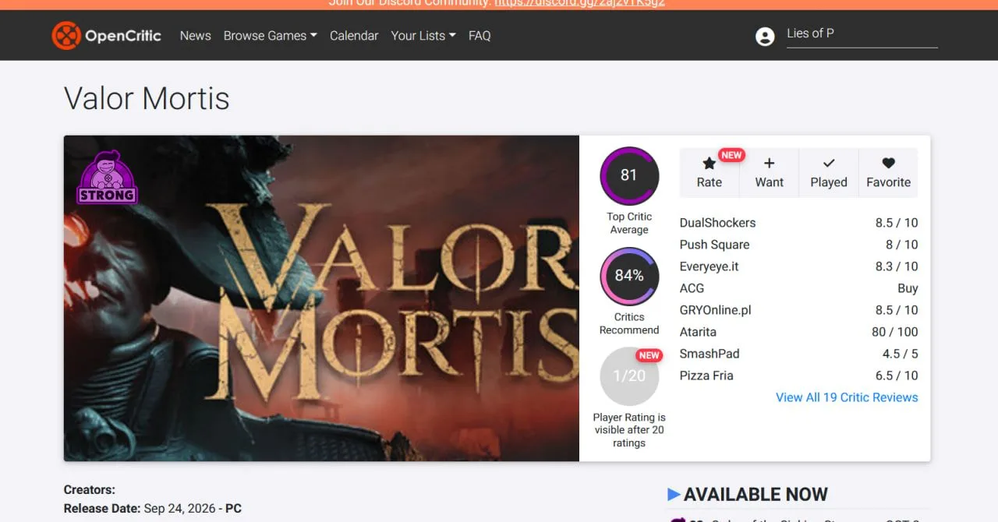Expand the Your Lists dropdown
The height and width of the screenshot is (522, 998).
tap(423, 36)
